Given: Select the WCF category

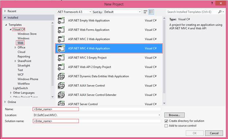Looking at the screenshot, I should pos(20,75).
